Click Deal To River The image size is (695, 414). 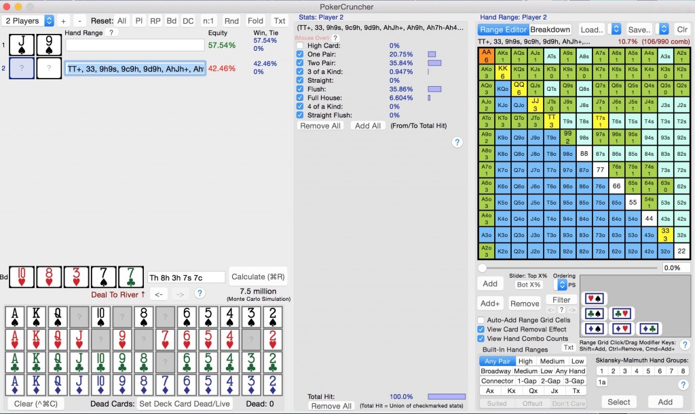coord(118,295)
